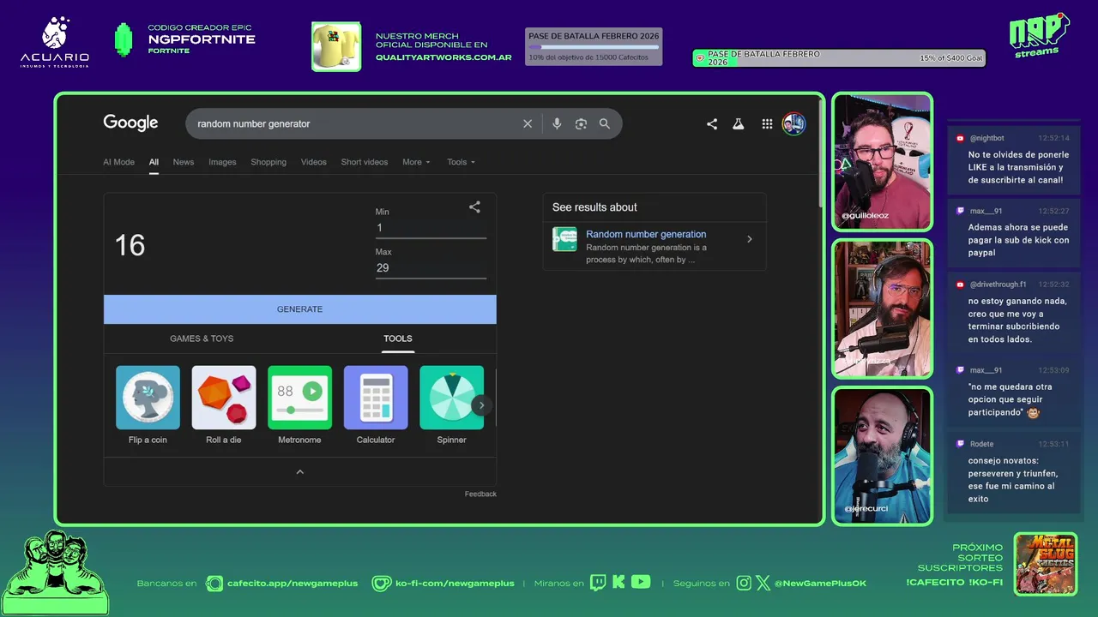
Task: Collapse the tools panel with up chevron
Action: (300, 472)
